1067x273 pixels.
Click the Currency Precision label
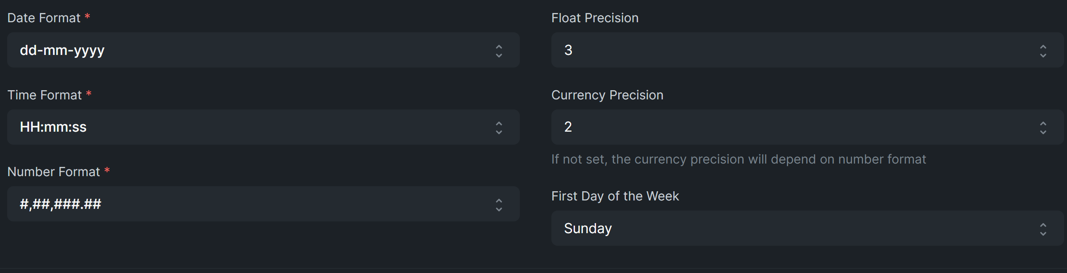(607, 95)
